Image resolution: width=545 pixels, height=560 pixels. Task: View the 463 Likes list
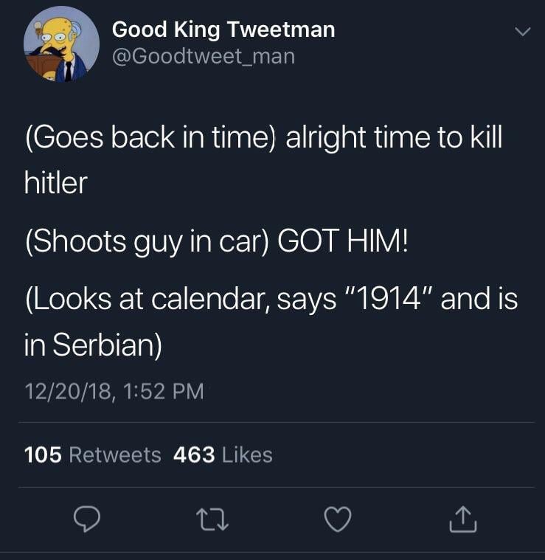coord(223,455)
